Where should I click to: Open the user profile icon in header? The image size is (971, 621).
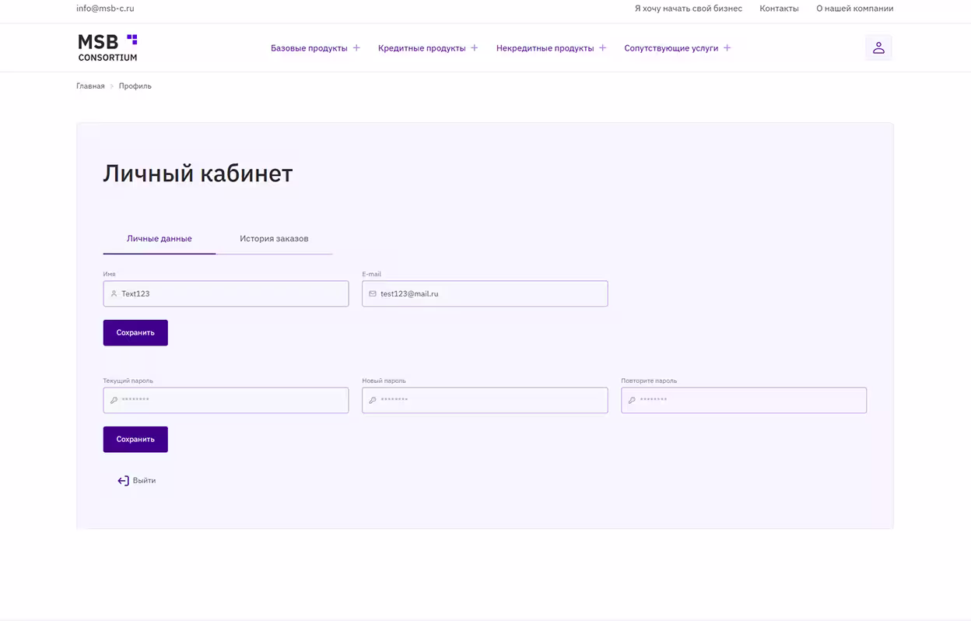tap(878, 48)
